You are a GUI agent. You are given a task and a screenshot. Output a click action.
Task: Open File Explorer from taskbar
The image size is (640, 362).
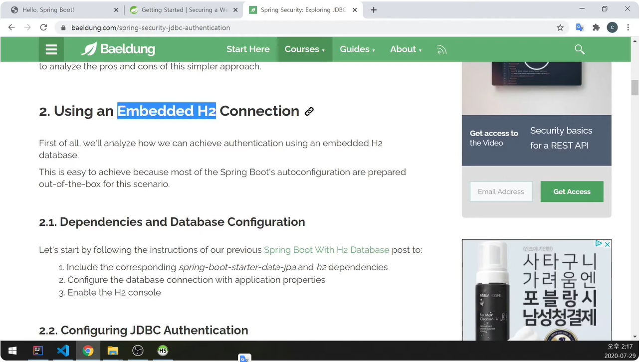tap(113, 351)
